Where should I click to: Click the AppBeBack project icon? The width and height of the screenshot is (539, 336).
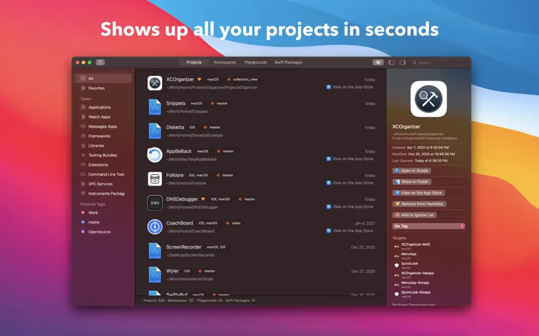click(155, 155)
